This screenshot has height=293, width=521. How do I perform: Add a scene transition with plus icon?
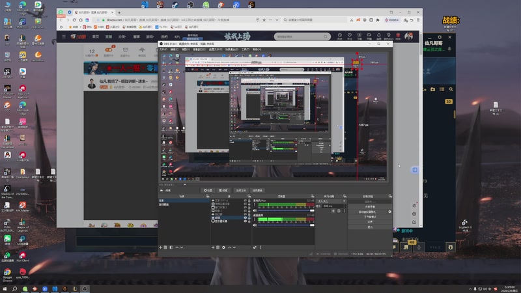333,211
